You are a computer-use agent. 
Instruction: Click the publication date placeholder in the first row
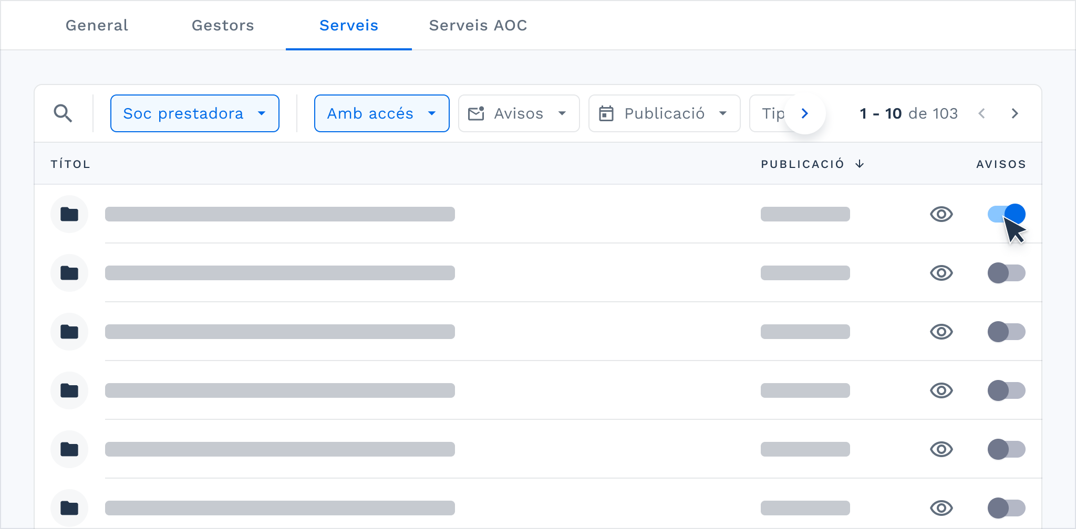click(805, 214)
